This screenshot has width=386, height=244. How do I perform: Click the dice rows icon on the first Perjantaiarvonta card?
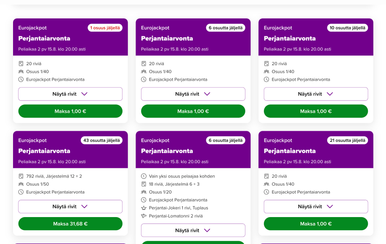pos(21,64)
